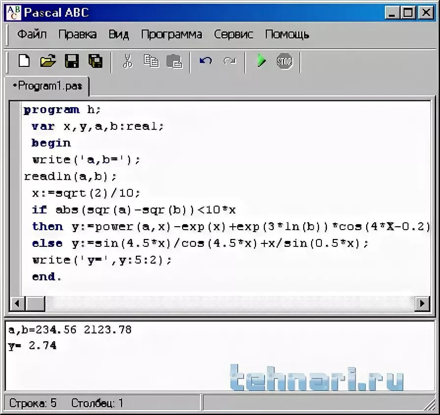Image resolution: width=440 pixels, height=415 pixels.
Task: Save the program with the floppy disk icon
Action: (x=72, y=60)
